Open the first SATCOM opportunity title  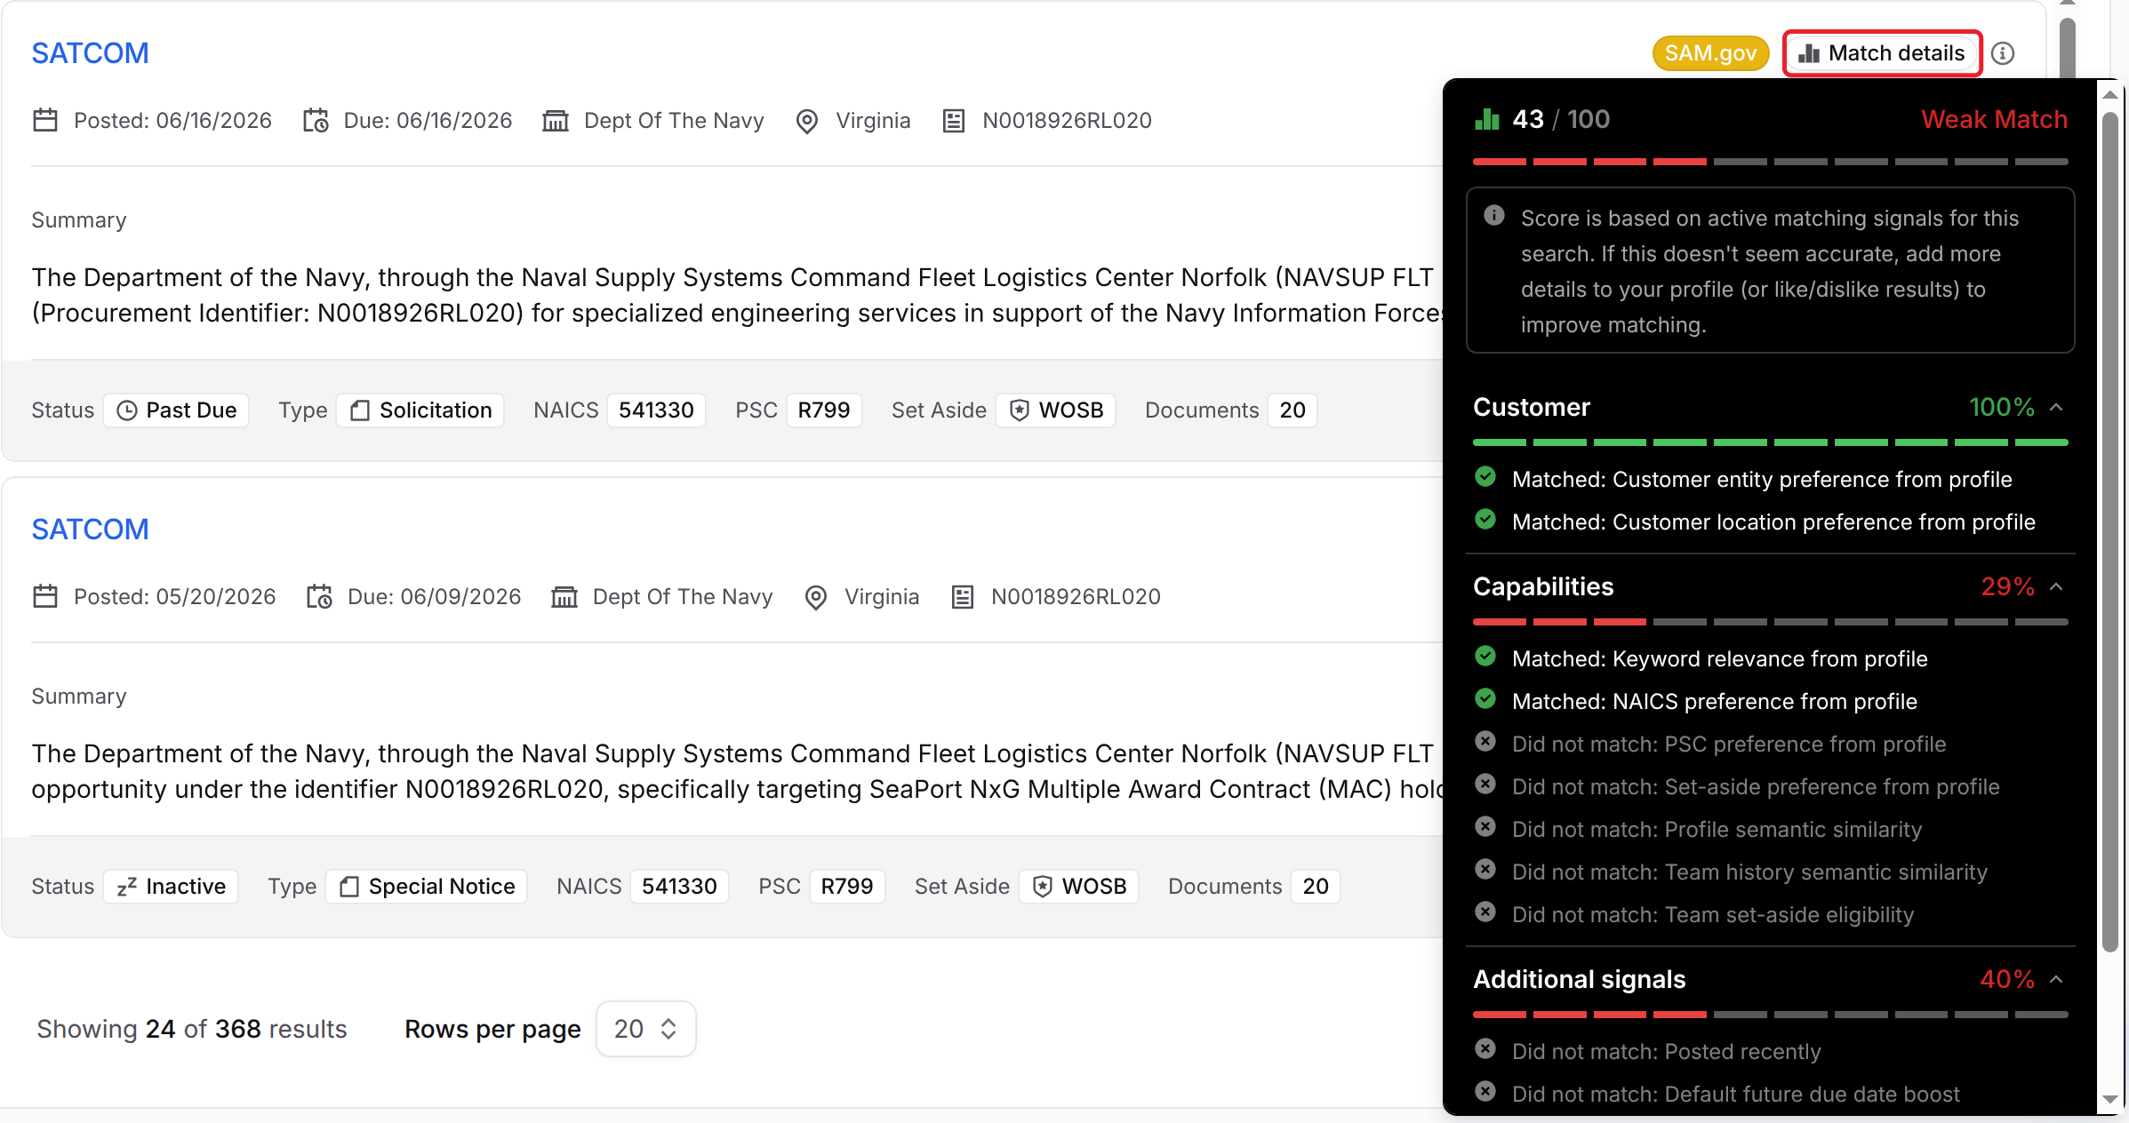coord(90,53)
